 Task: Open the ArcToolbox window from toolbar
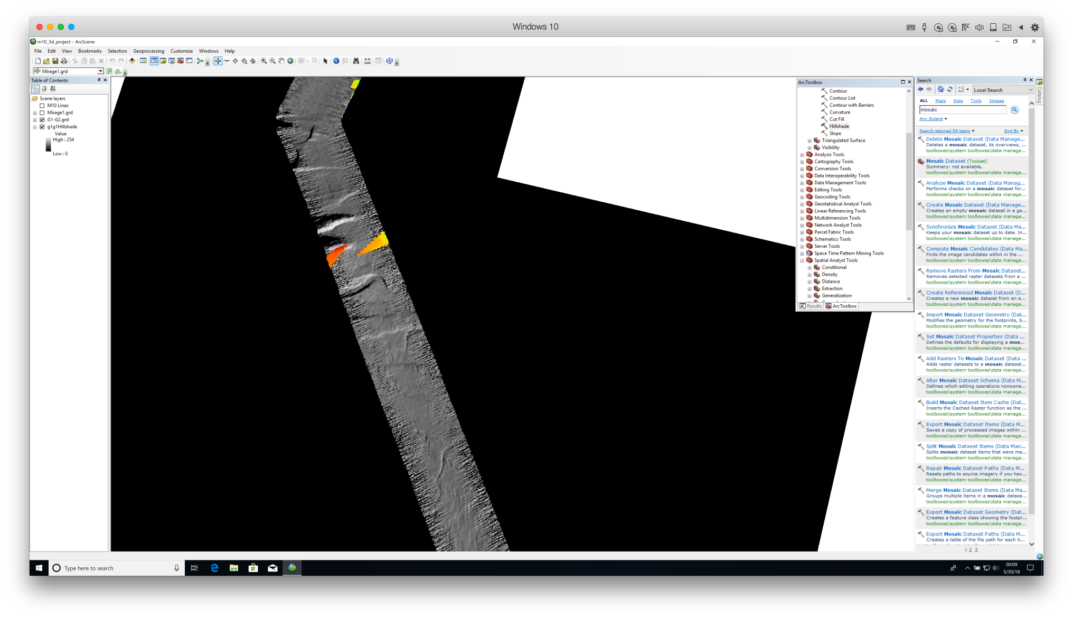180,61
